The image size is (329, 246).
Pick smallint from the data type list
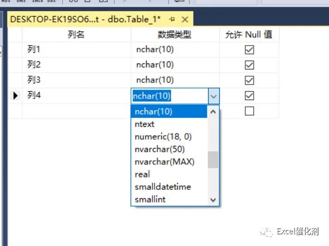[x=169, y=199]
